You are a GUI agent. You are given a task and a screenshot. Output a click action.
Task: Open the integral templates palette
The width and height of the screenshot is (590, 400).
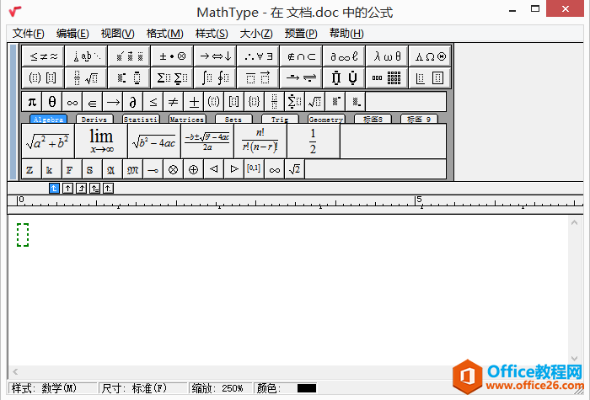pyautogui.click(x=215, y=77)
